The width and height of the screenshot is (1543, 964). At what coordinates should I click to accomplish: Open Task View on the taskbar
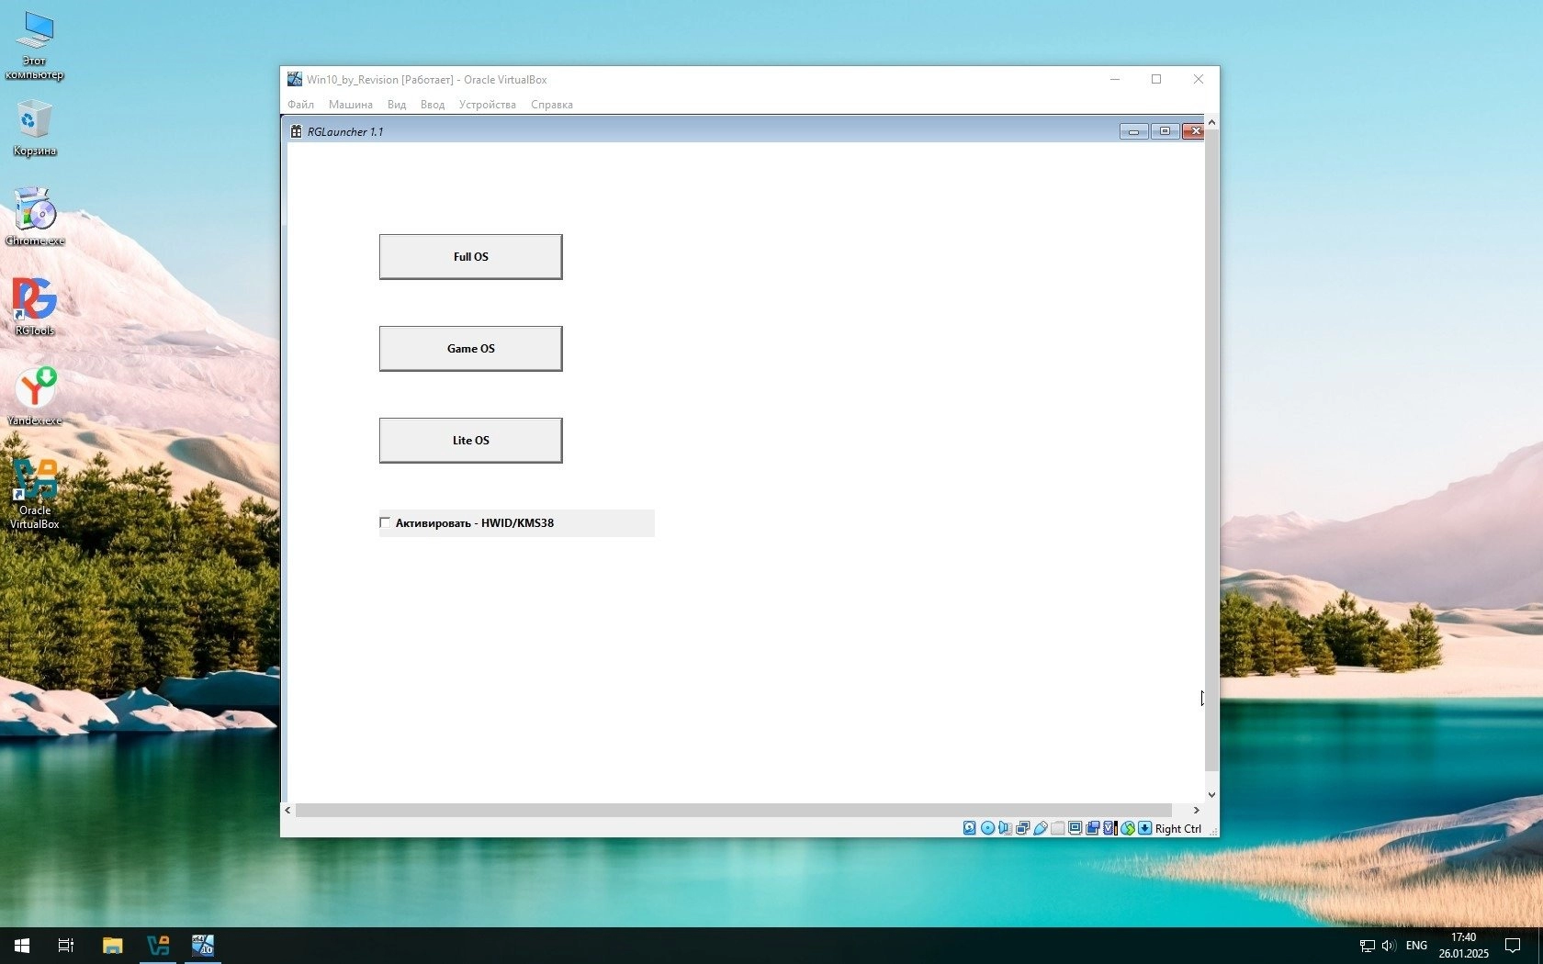click(x=66, y=946)
